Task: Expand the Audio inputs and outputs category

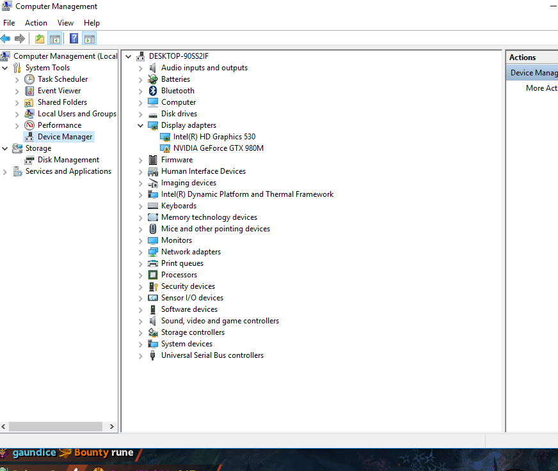Action: click(141, 68)
